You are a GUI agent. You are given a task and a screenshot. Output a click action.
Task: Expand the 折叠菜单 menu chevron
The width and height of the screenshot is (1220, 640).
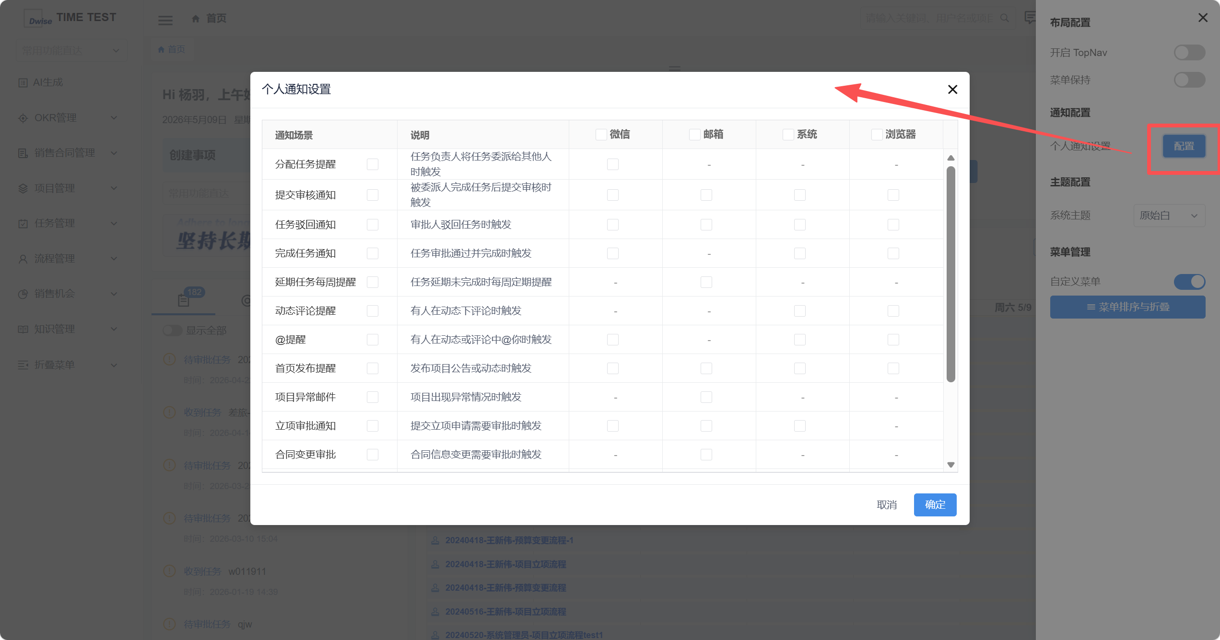pos(114,365)
